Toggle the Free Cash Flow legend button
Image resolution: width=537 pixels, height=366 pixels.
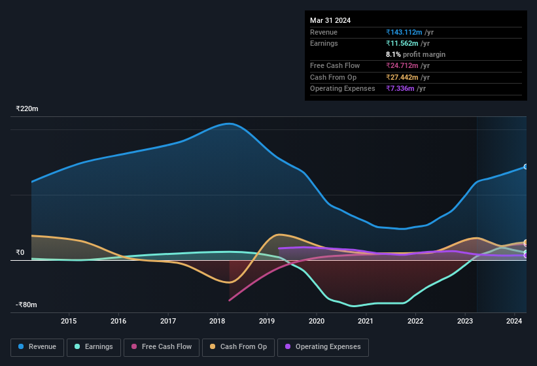point(162,347)
